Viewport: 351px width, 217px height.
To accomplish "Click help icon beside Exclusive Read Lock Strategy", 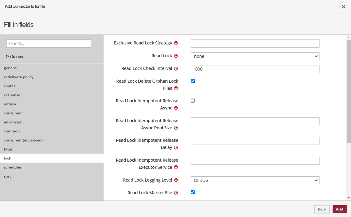I will 176,43.
